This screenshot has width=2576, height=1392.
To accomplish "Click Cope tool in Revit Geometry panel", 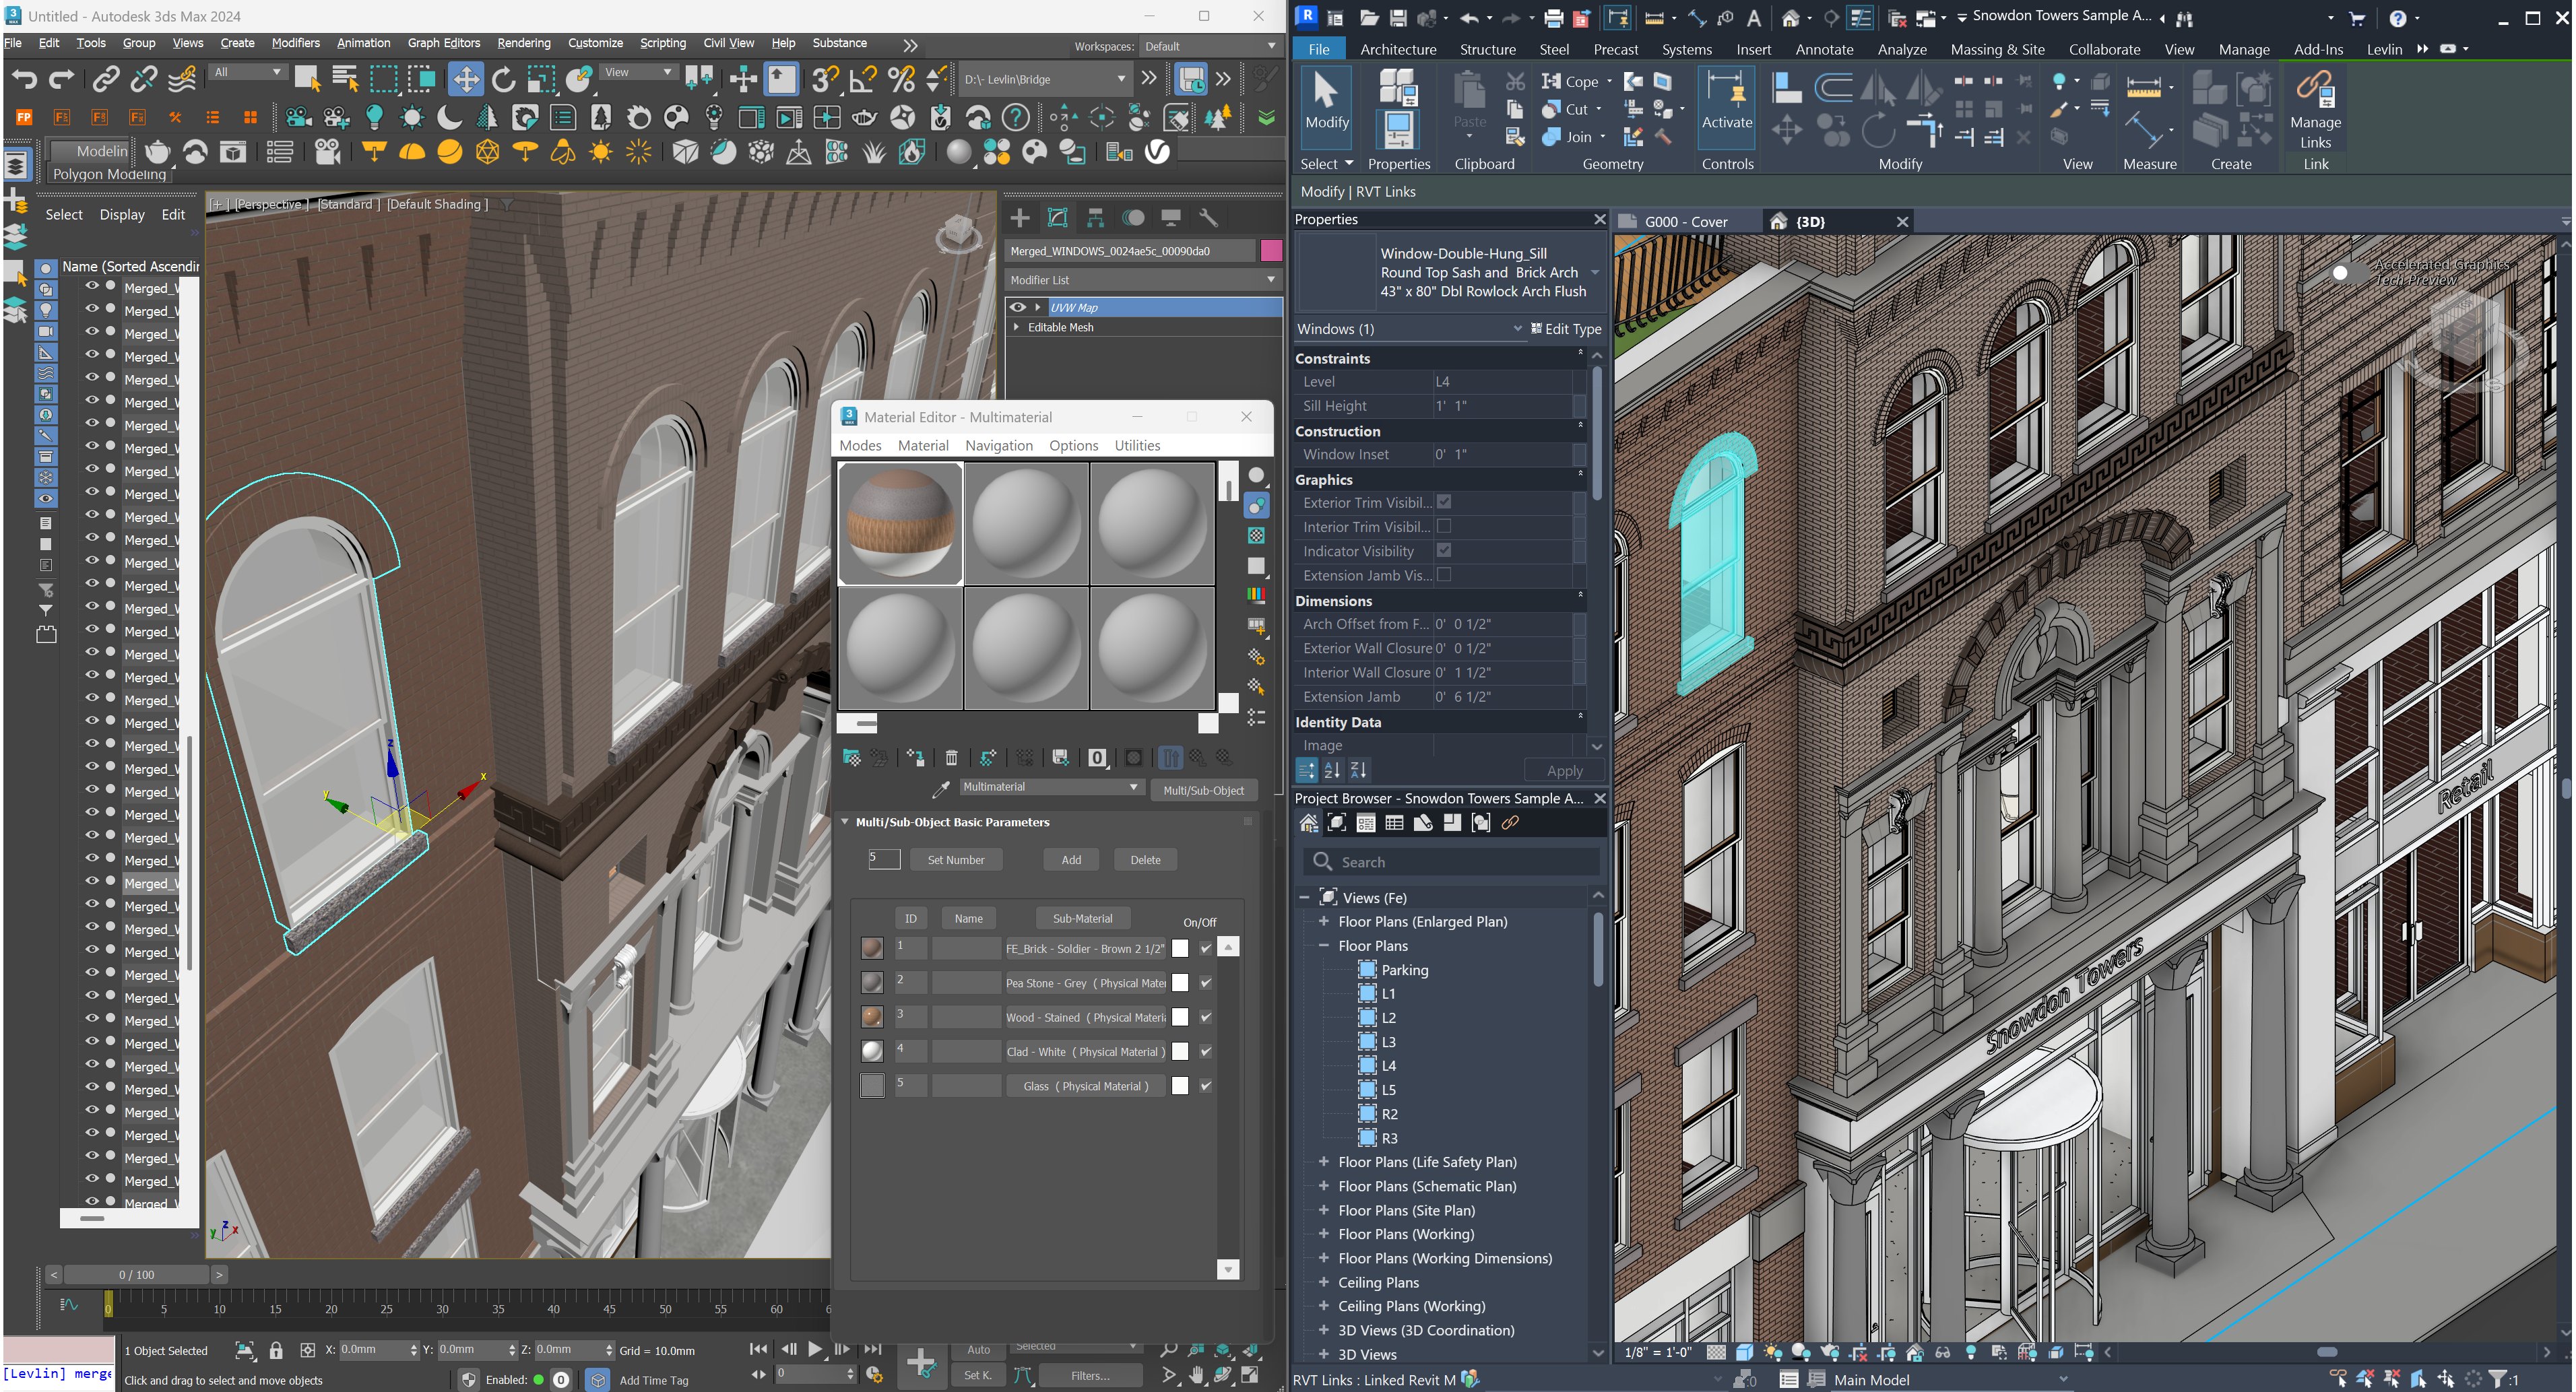I will pyautogui.click(x=1570, y=81).
